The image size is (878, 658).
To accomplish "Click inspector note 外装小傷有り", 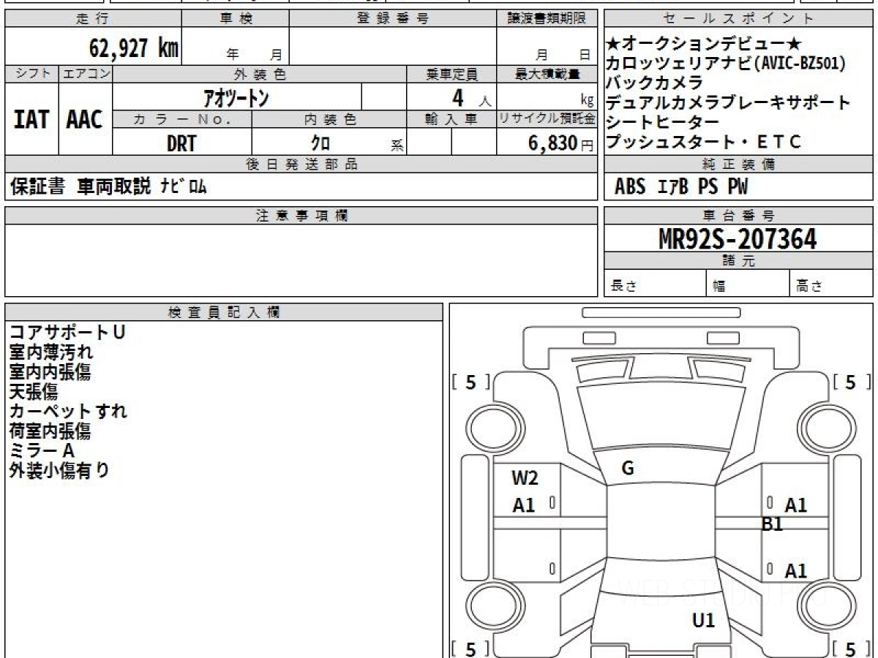I will (x=59, y=471).
